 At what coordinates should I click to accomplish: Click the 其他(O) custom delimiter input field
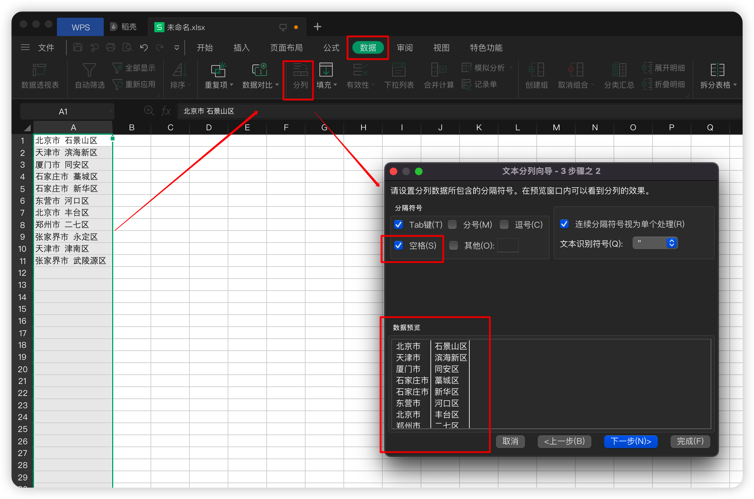coord(507,245)
